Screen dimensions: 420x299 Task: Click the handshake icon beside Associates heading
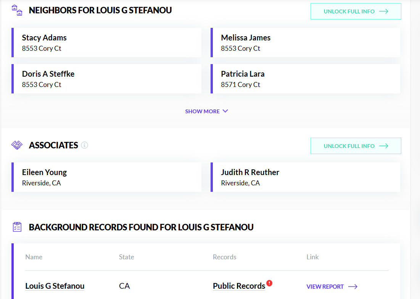[17, 145]
